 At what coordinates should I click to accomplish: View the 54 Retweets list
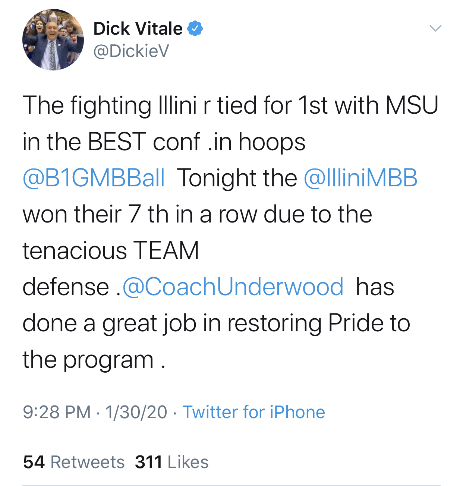tap(74, 462)
